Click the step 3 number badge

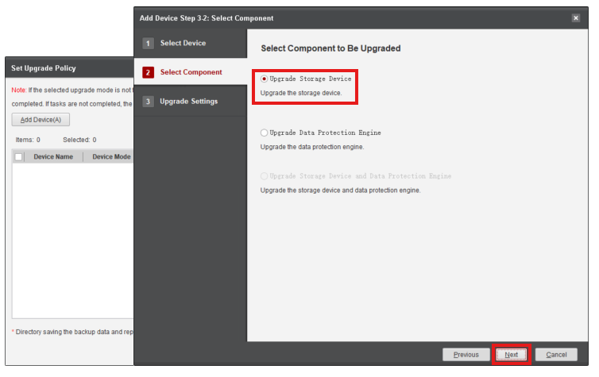[148, 102]
